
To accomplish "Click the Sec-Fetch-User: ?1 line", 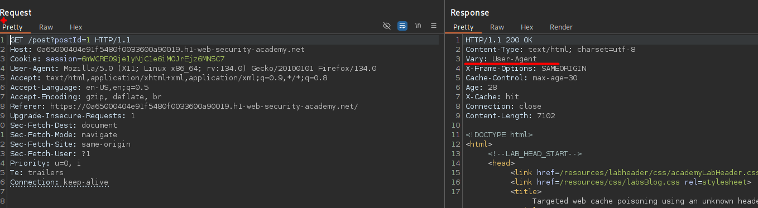I will (50, 154).
